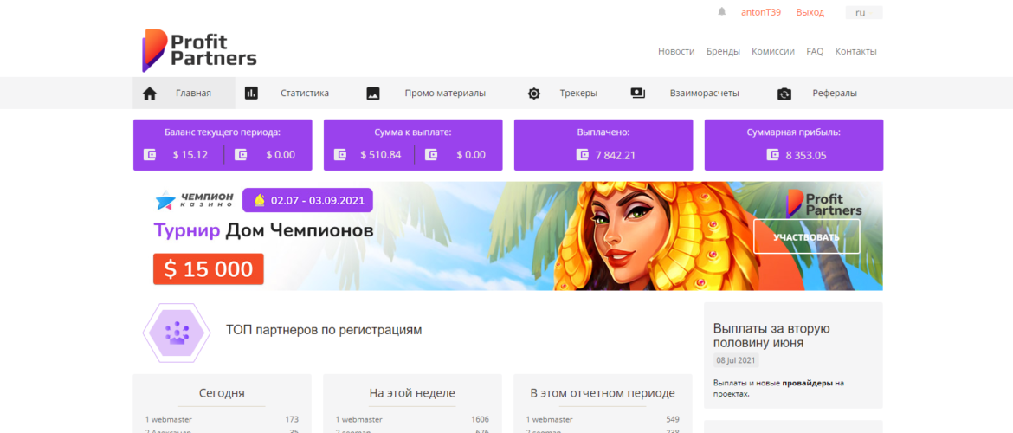The image size is (1013, 433).
Task: Open the Выплаты за вторую половину июня article
Action: pyautogui.click(x=771, y=336)
